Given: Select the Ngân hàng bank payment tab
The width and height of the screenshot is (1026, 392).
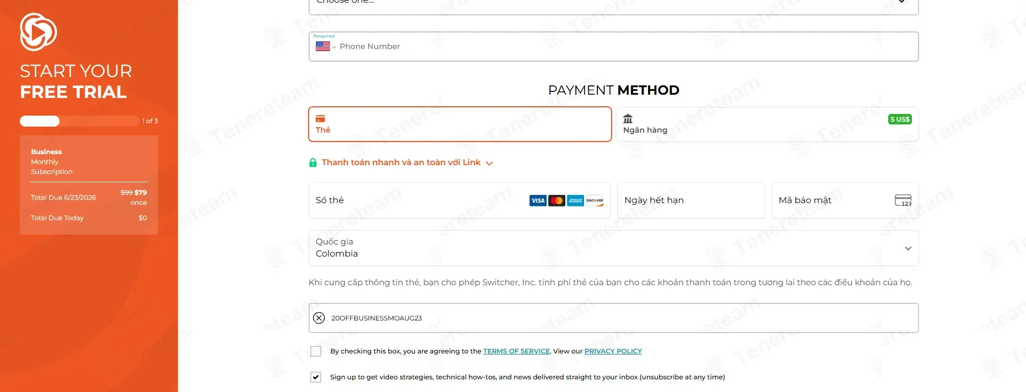Looking at the screenshot, I should (768, 124).
